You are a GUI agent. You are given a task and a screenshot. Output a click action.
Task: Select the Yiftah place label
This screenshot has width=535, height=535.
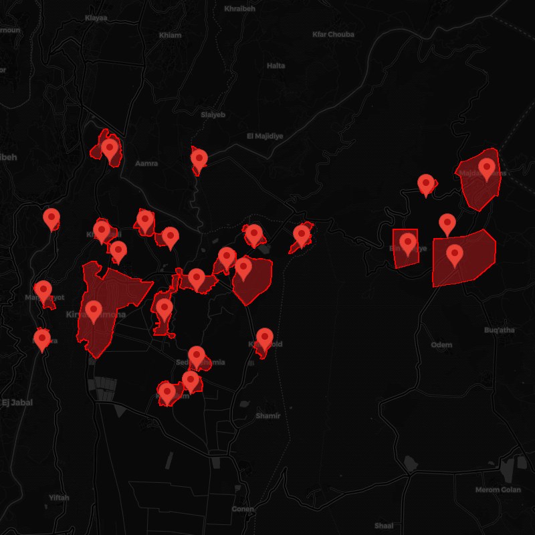pos(59,498)
